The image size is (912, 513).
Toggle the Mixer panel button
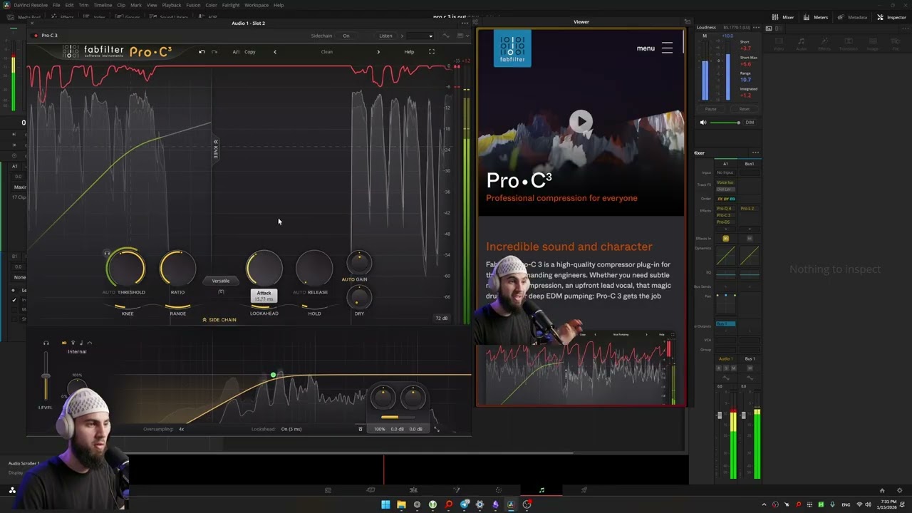point(784,17)
